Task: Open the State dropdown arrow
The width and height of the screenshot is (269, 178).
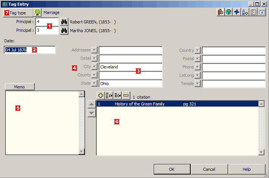Action: click(x=94, y=83)
